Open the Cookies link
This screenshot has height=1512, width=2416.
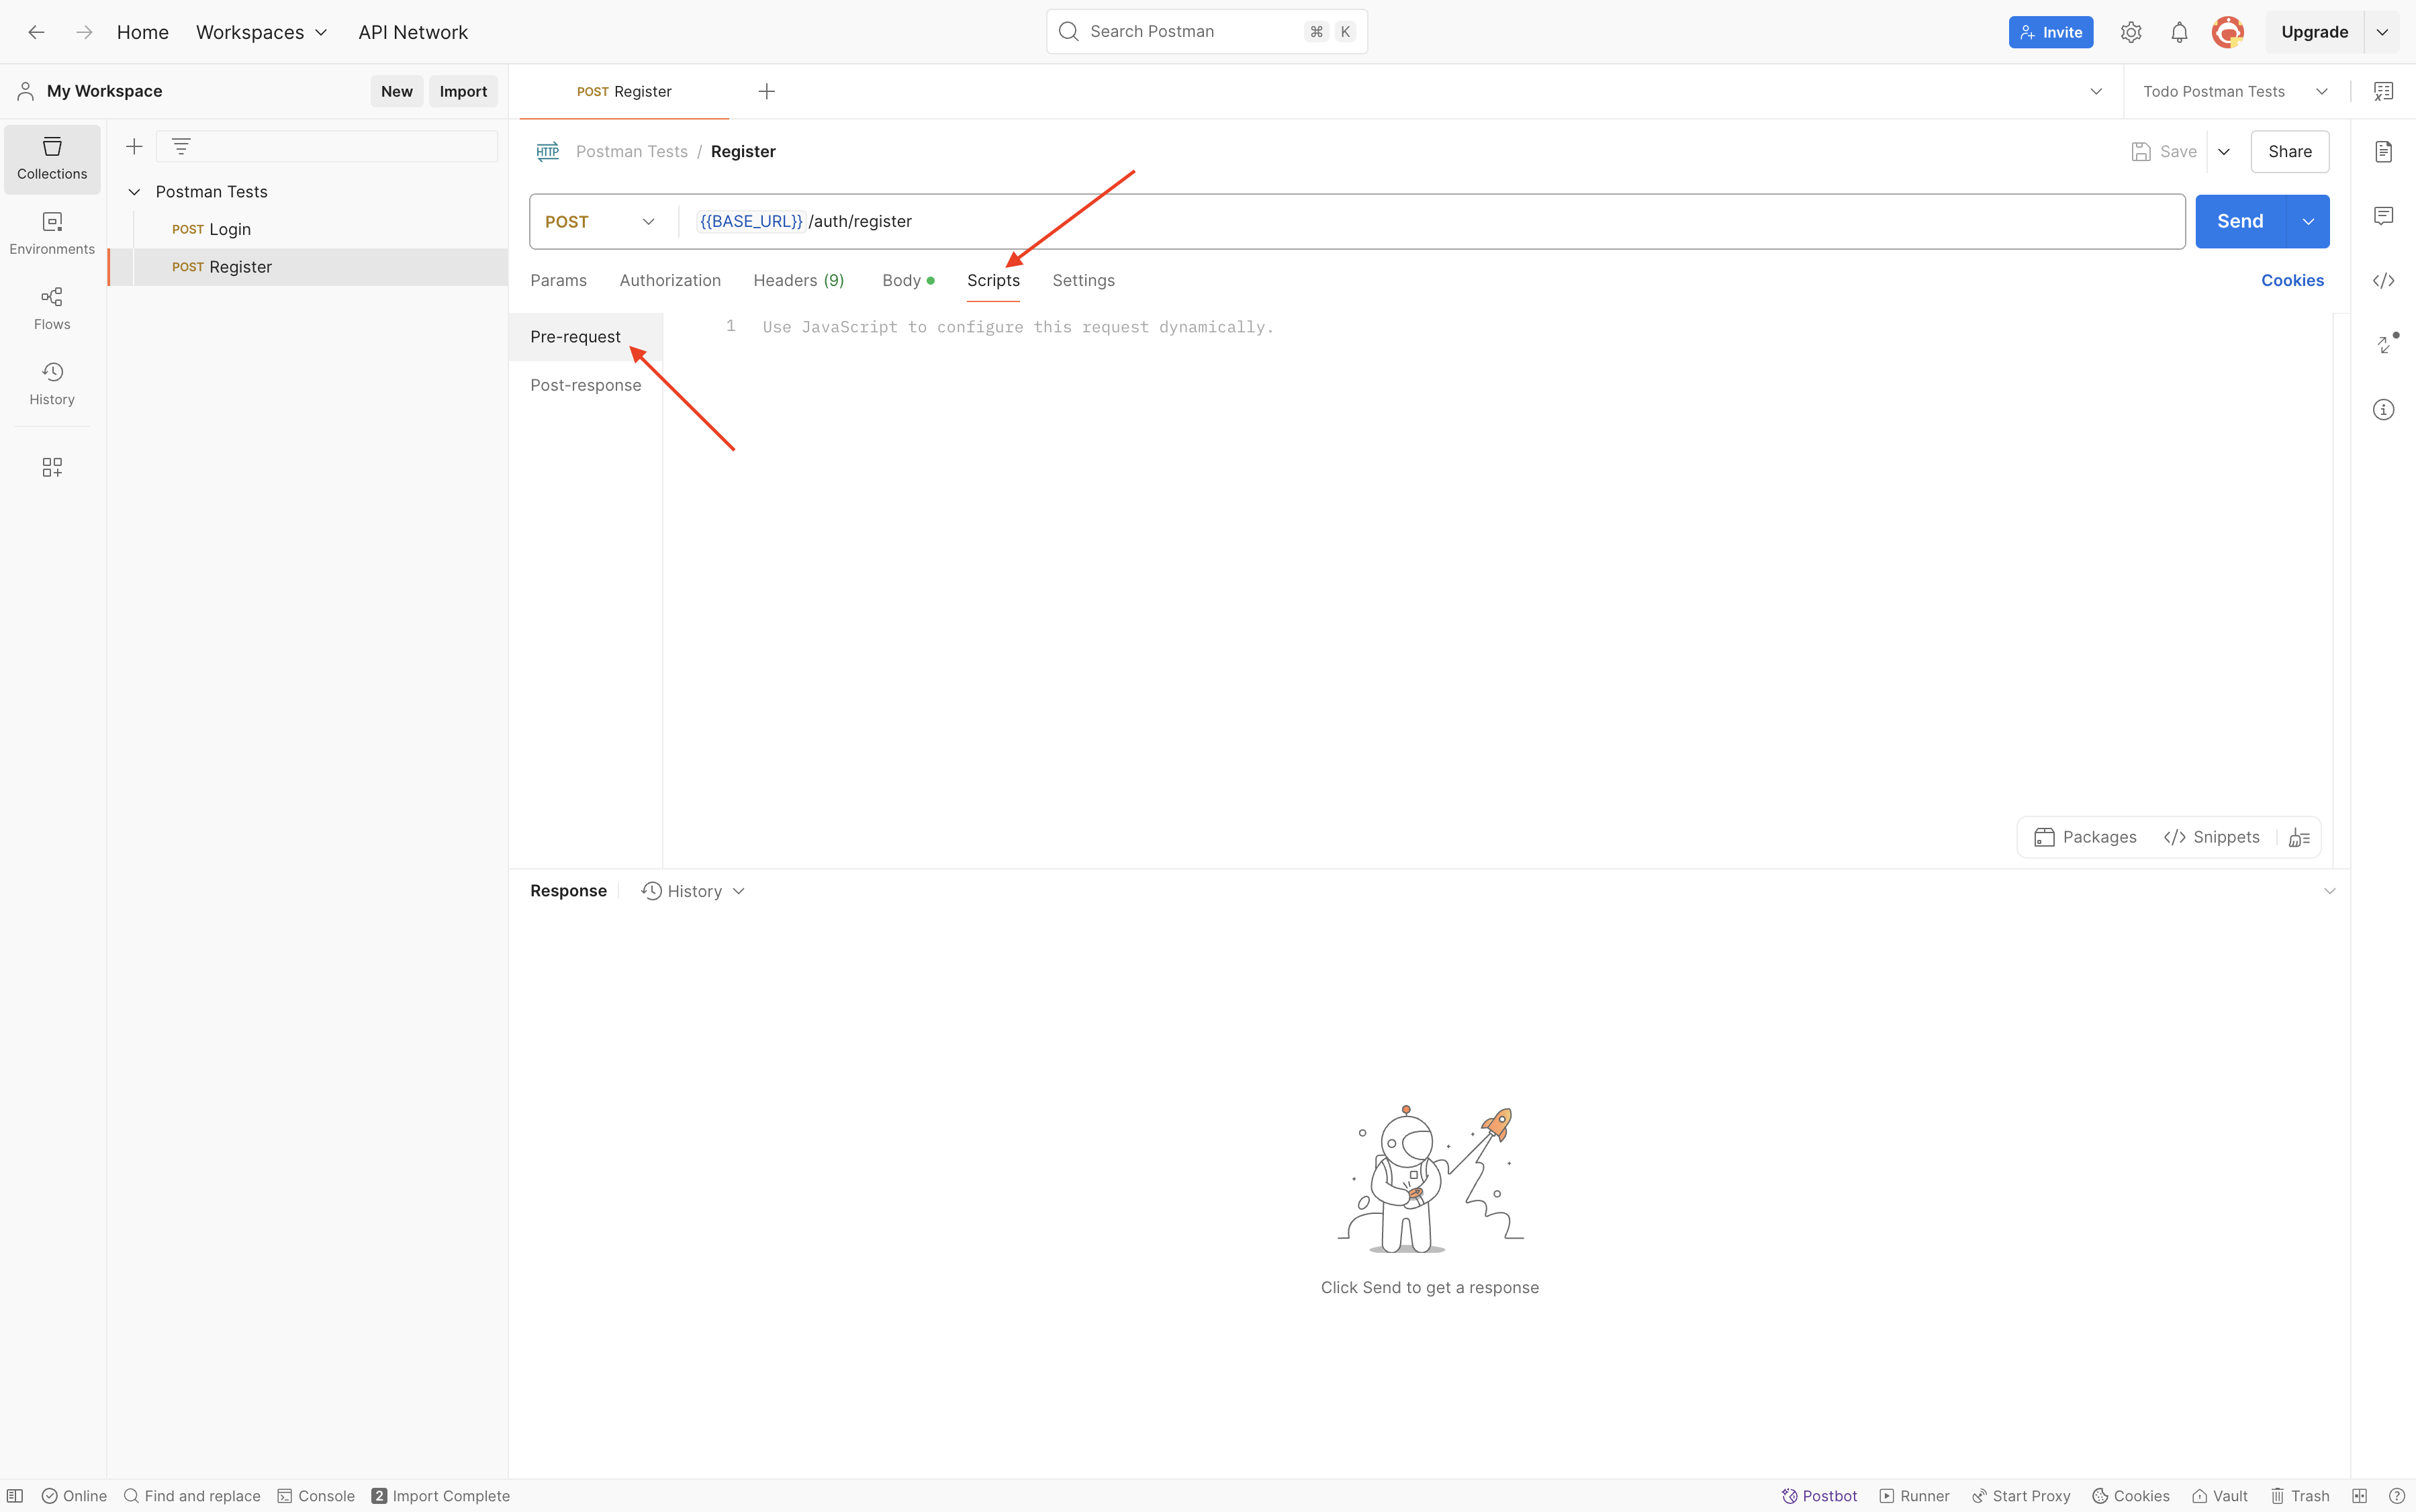pyautogui.click(x=2292, y=280)
